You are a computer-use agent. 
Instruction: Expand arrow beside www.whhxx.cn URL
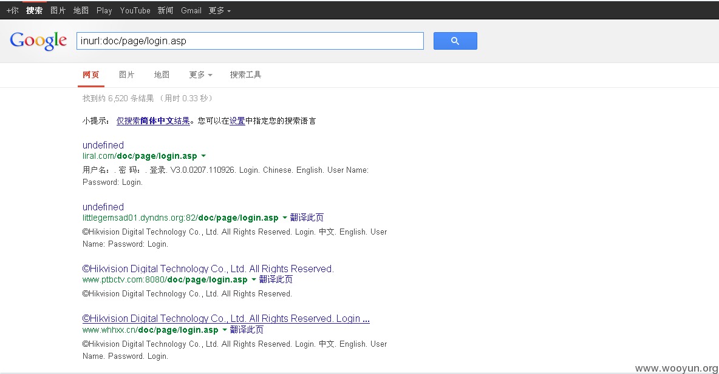225,330
